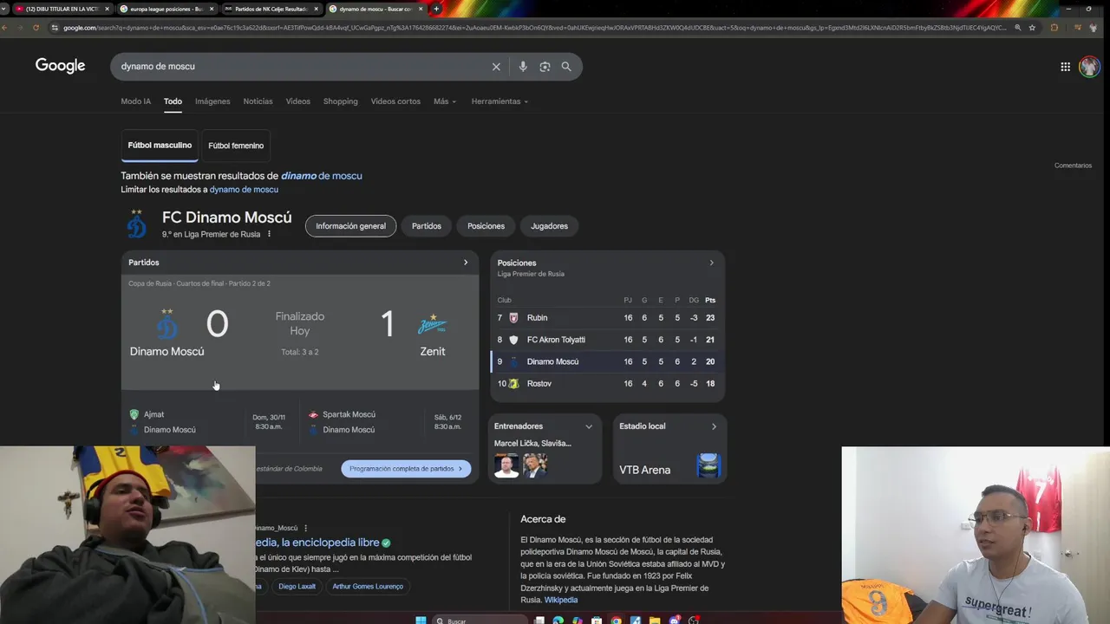Click the Diego Laxalt chip
Viewport: 1110px width, 624px height.
tap(297, 587)
